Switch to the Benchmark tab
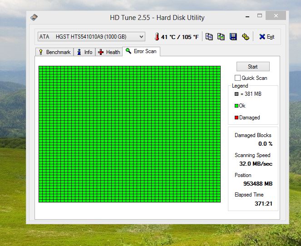301x246 pixels. click(x=54, y=52)
